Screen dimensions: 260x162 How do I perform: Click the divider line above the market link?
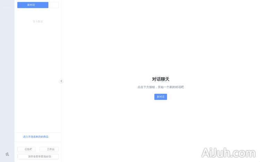38,132
